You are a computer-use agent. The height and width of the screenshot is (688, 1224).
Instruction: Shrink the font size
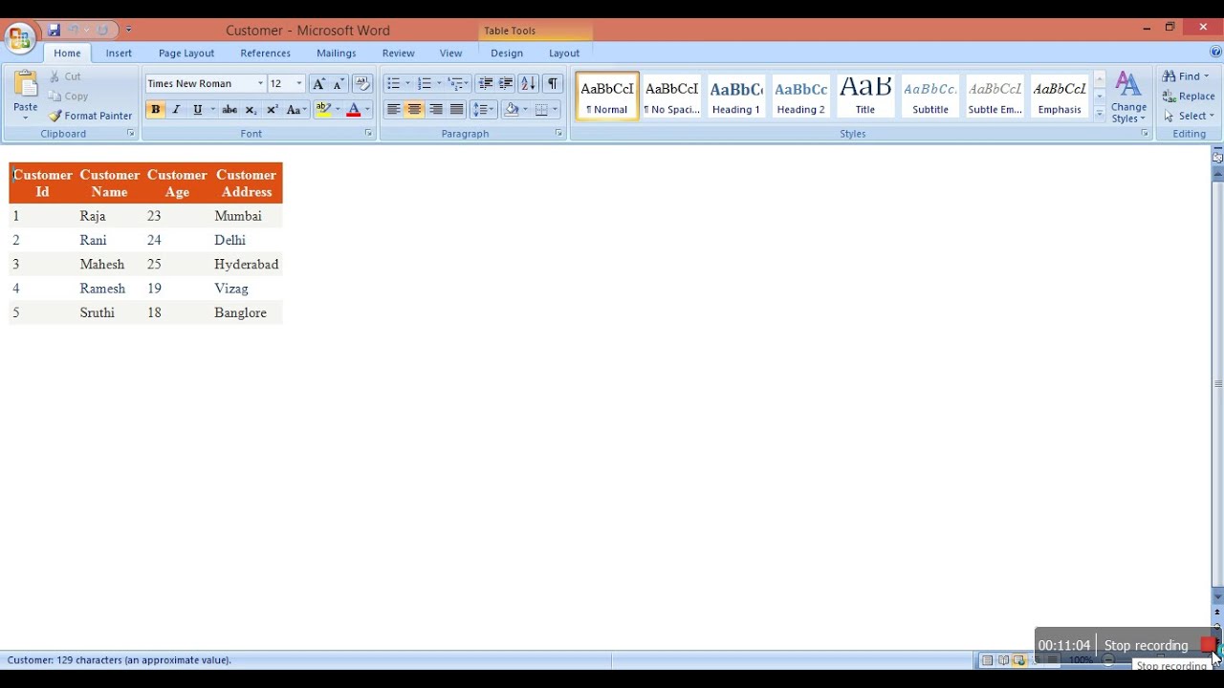click(x=338, y=84)
